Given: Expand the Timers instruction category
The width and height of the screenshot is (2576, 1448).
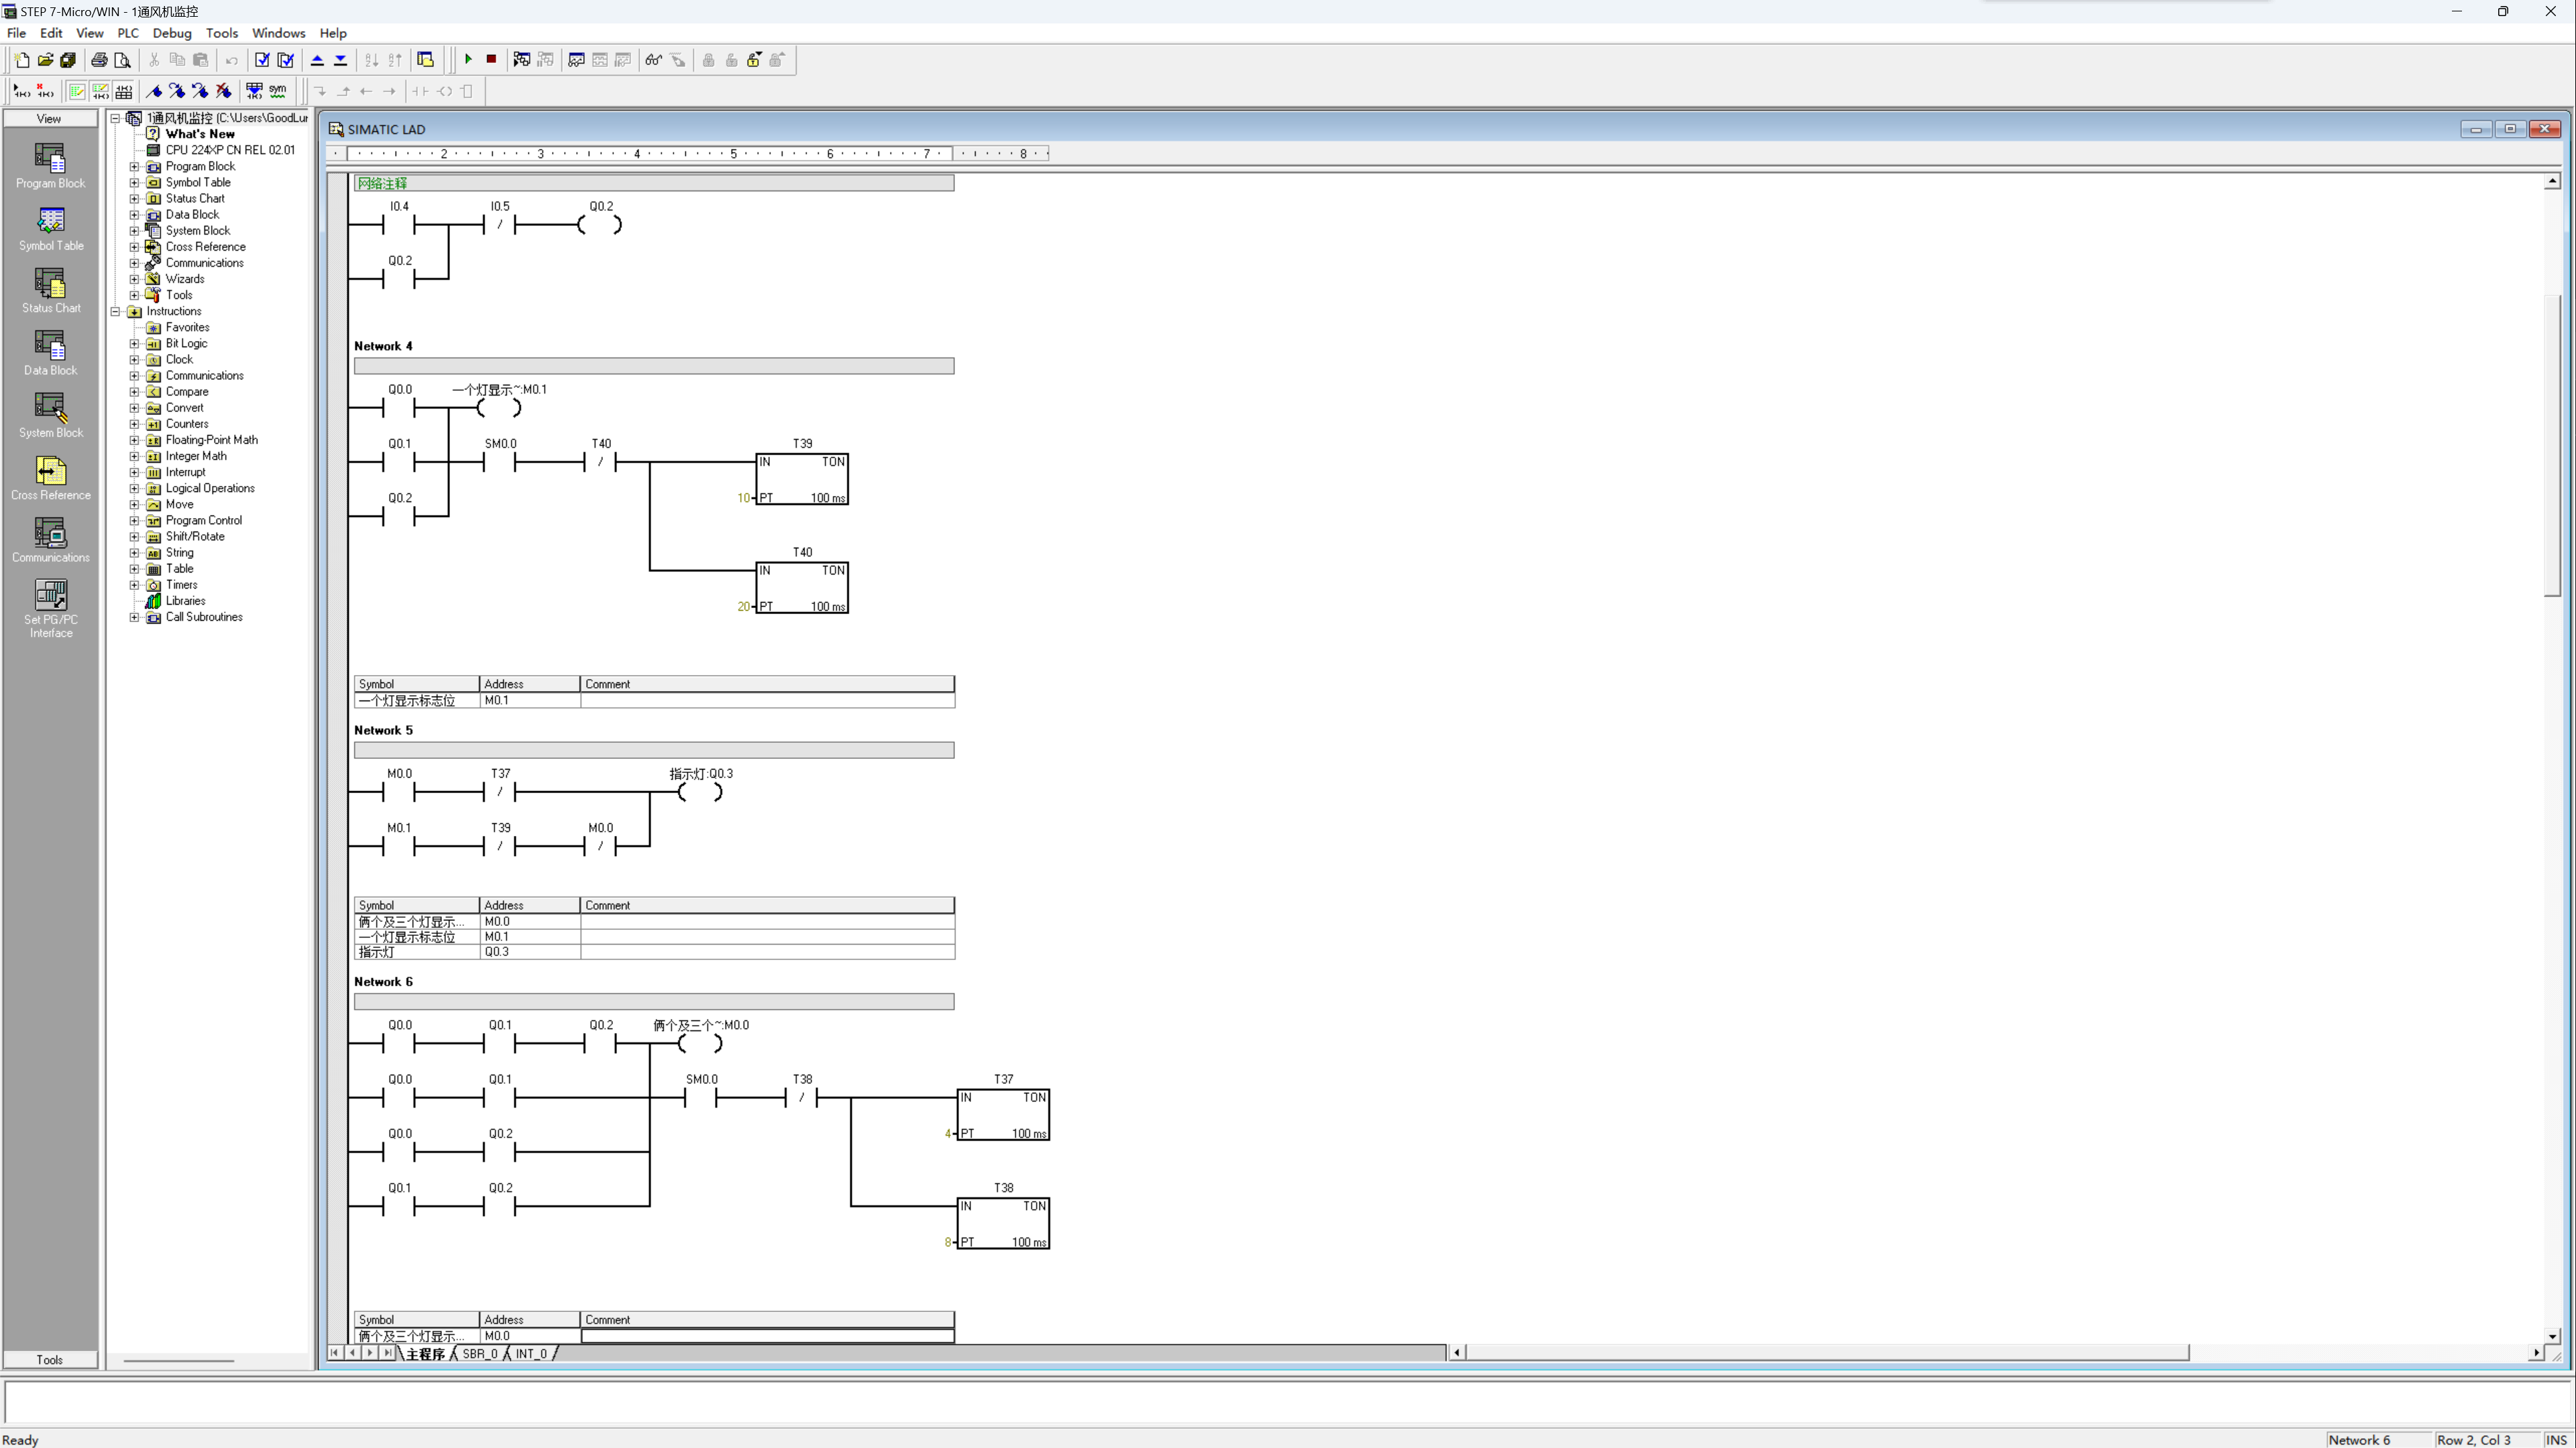Looking at the screenshot, I should [134, 583].
